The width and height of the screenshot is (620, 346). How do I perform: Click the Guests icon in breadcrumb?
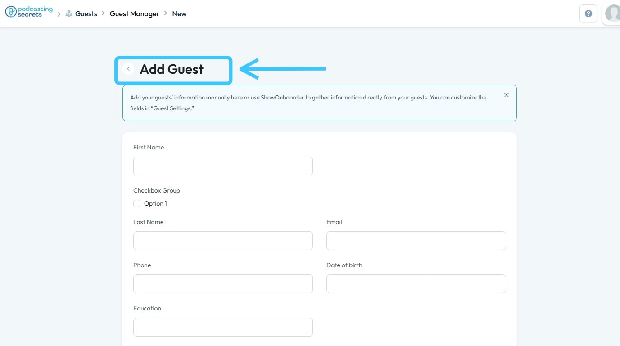tap(69, 14)
